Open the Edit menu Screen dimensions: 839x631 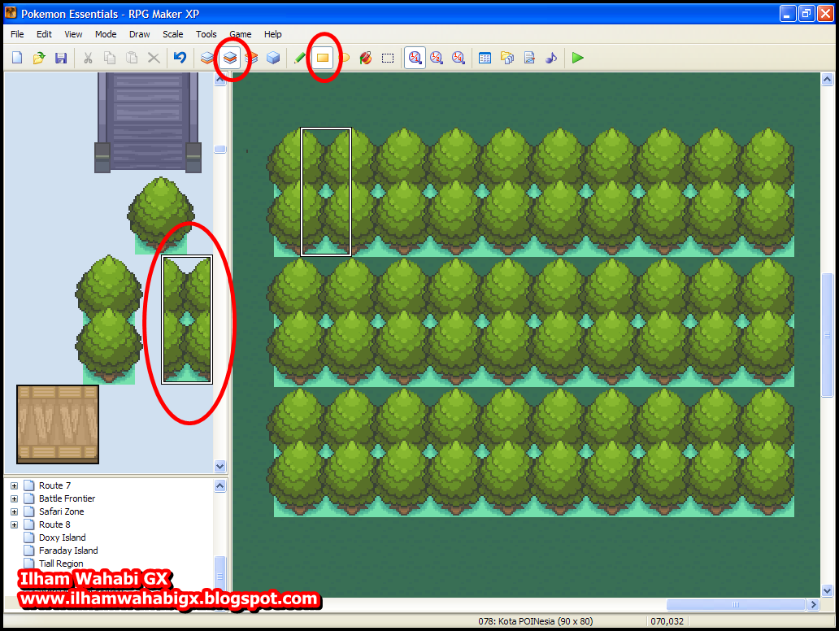point(44,34)
